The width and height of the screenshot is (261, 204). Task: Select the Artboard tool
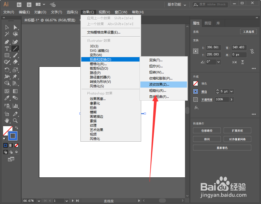click(x=7, y=114)
